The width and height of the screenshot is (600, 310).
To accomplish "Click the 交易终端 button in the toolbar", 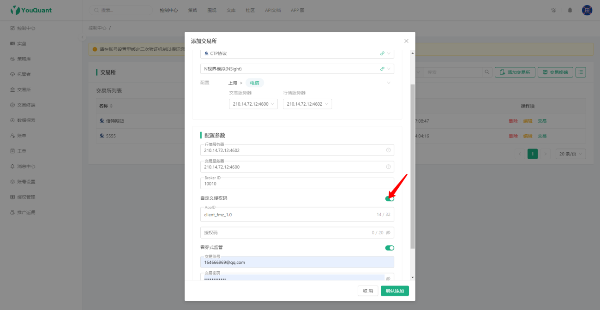I will tap(555, 72).
